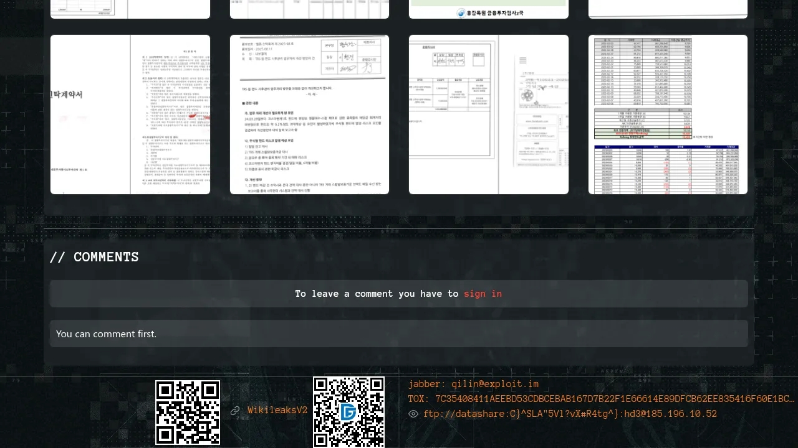
Task: Click the "To leave a comment" banner text
Action: click(377, 294)
